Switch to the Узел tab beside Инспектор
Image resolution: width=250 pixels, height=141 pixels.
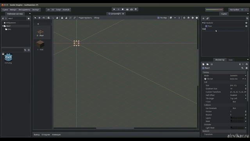tap(230, 60)
